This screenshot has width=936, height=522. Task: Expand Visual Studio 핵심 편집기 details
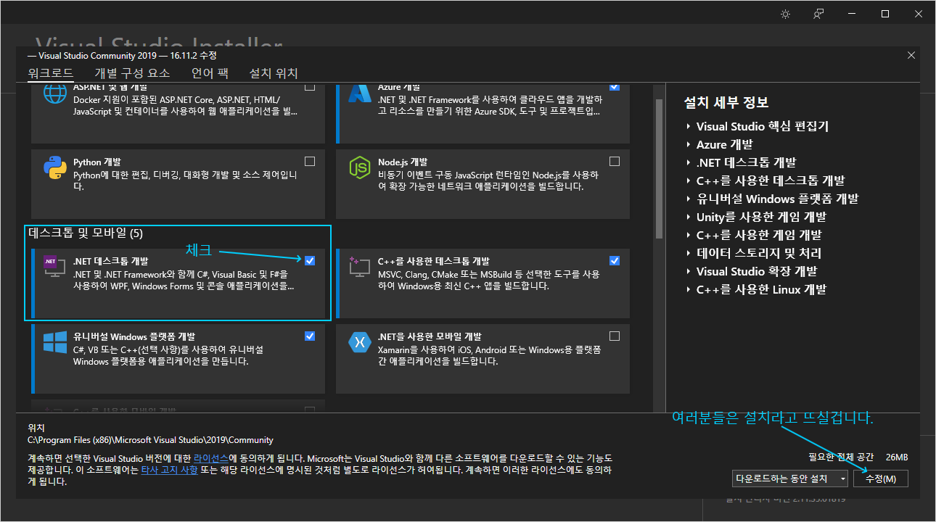(x=688, y=127)
